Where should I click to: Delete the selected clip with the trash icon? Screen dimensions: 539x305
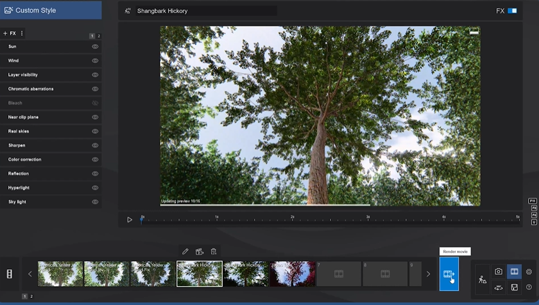click(214, 252)
